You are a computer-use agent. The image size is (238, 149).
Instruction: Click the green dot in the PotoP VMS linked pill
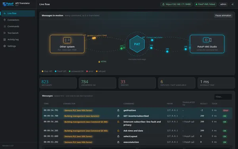pyautogui.click(x=196, y=4)
